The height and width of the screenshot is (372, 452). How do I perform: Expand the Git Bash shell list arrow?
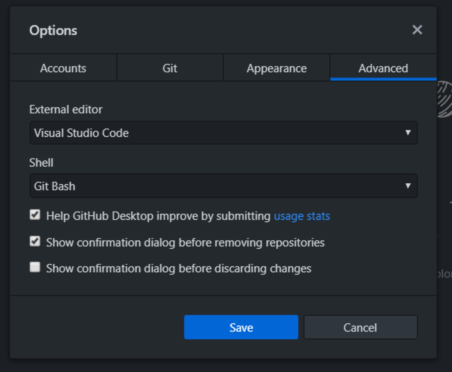point(409,186)
